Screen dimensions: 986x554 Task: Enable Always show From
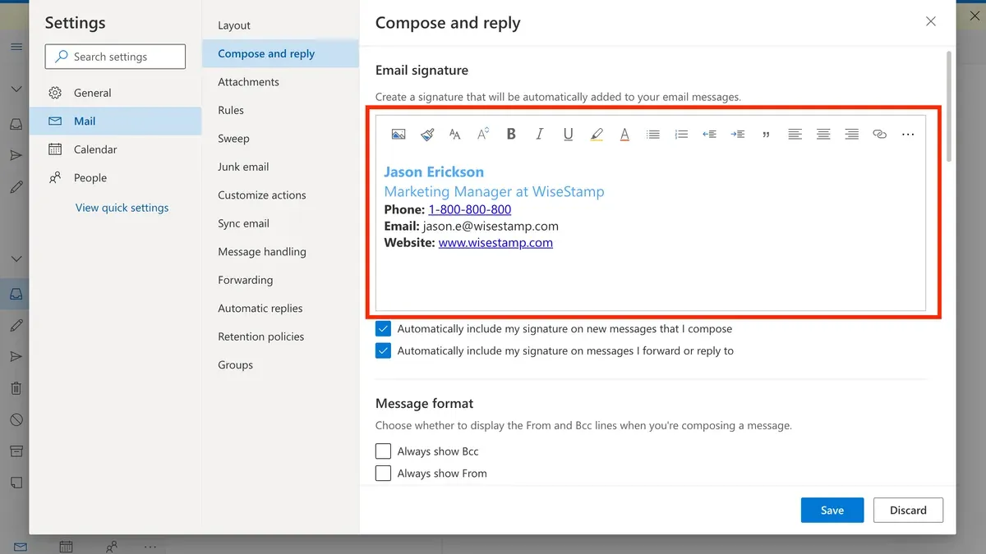click(383, 474)
